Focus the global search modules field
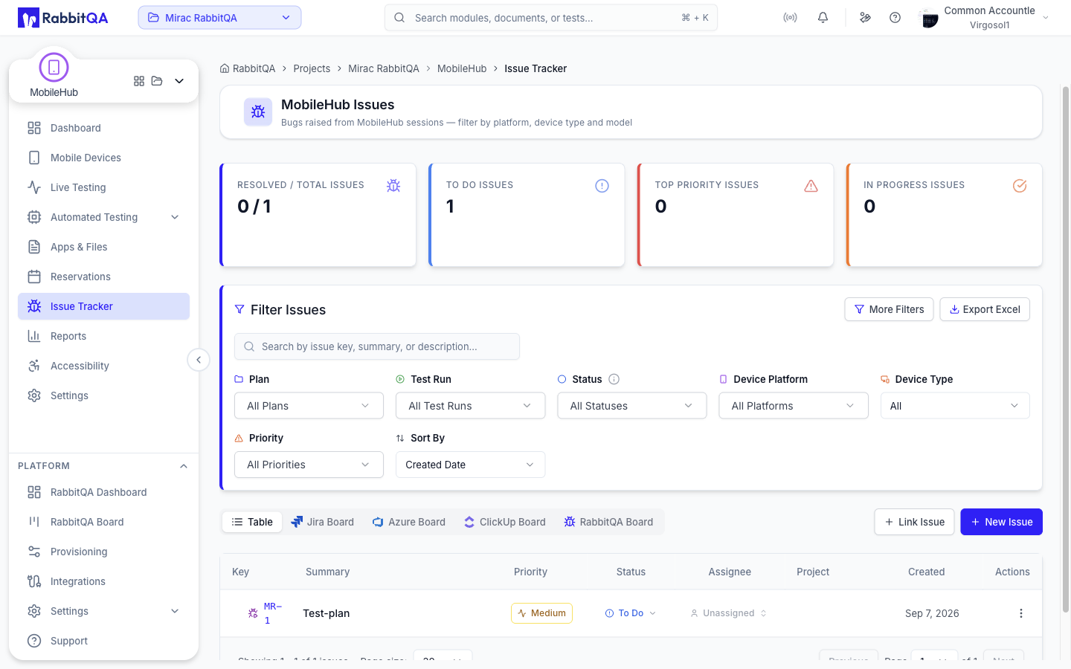The height and width of the screenshot is (669, 1071). pyautogui.click(x=551, y=18)
